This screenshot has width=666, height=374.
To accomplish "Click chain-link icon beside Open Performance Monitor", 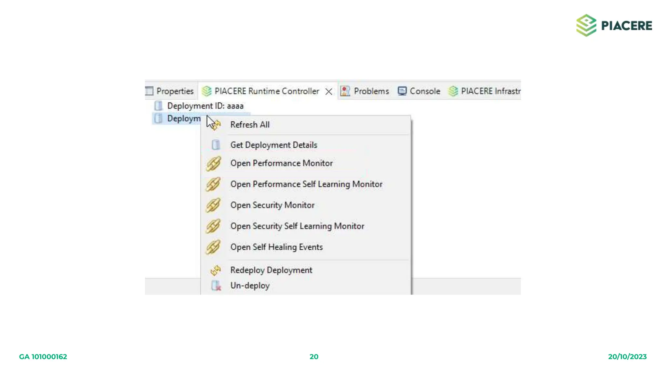I will [x=214, y=163].
